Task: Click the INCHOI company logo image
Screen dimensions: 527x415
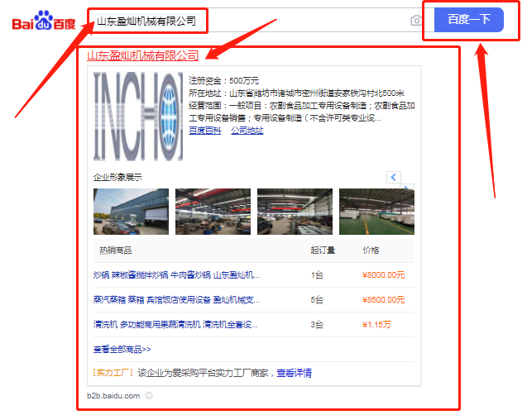Action: pos(137,115)
